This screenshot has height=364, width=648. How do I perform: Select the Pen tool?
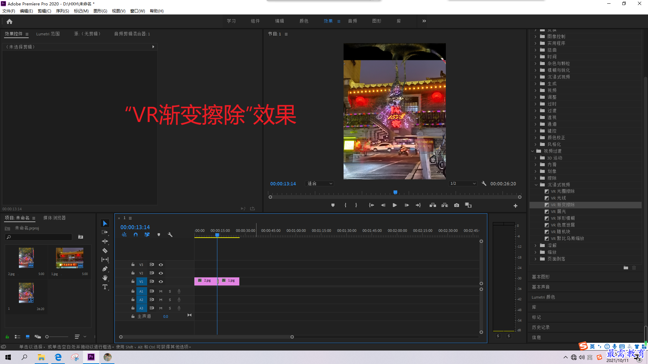(x=105, y=269)
